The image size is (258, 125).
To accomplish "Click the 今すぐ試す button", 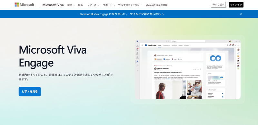I will click(218, 5).
